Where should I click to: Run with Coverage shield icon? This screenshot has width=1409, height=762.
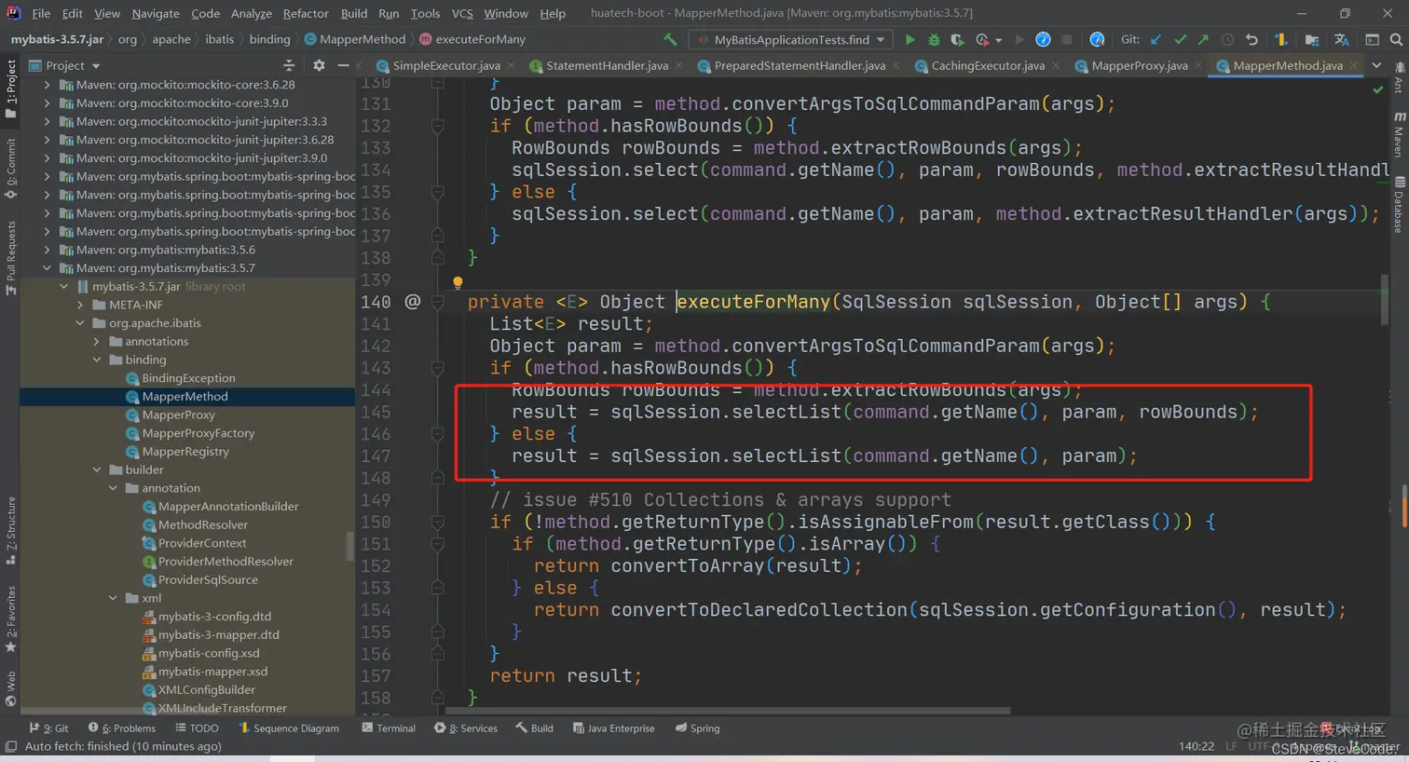pos(957,39)
